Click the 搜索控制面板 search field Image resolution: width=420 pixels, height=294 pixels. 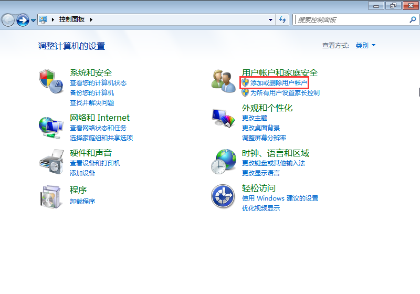pyautogui.click(x=352, y=19)
